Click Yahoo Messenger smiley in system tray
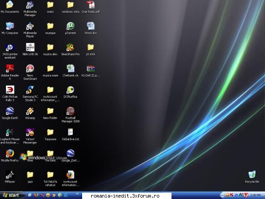Image resolution: width=265 pixels, height=199 pixels. 227,195
